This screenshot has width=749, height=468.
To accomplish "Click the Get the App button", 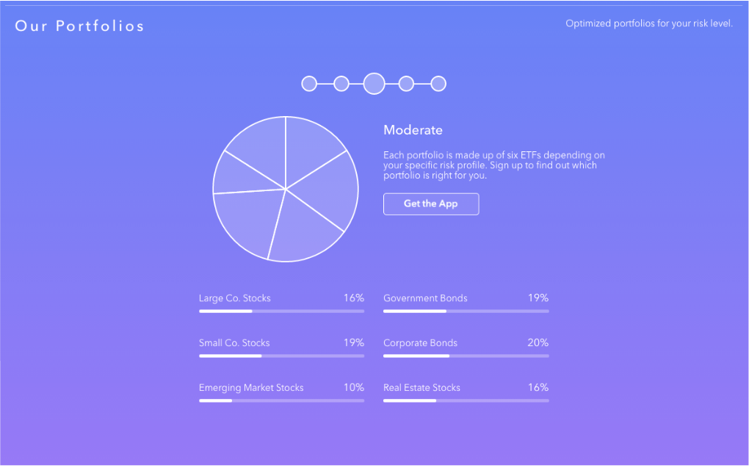I will [x=431, y=204].
